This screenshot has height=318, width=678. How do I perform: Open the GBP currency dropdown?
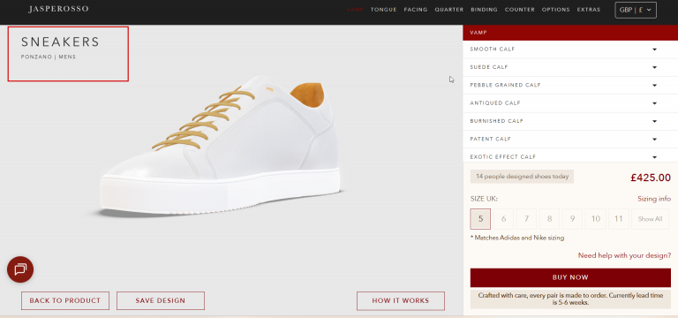pyautogui.click(x=636, y=10)
